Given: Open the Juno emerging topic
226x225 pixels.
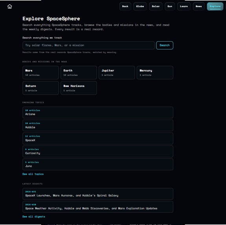Looking at the screenshot, I should (98, 164).
